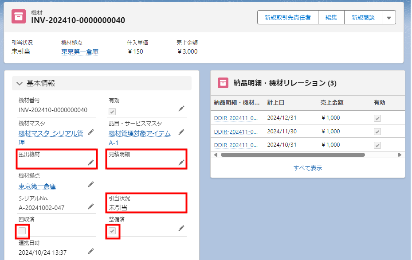Click pencil icon for 品目・サービスマスタ
This screenshot has width=412, height=260.
(x=181, y=132)
